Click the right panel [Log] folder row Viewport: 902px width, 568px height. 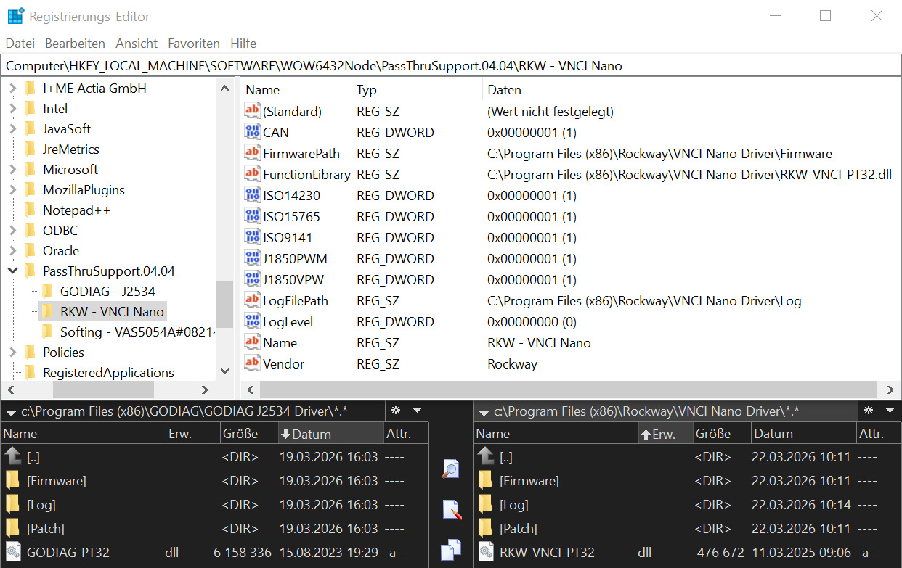[x=687, y=504]
